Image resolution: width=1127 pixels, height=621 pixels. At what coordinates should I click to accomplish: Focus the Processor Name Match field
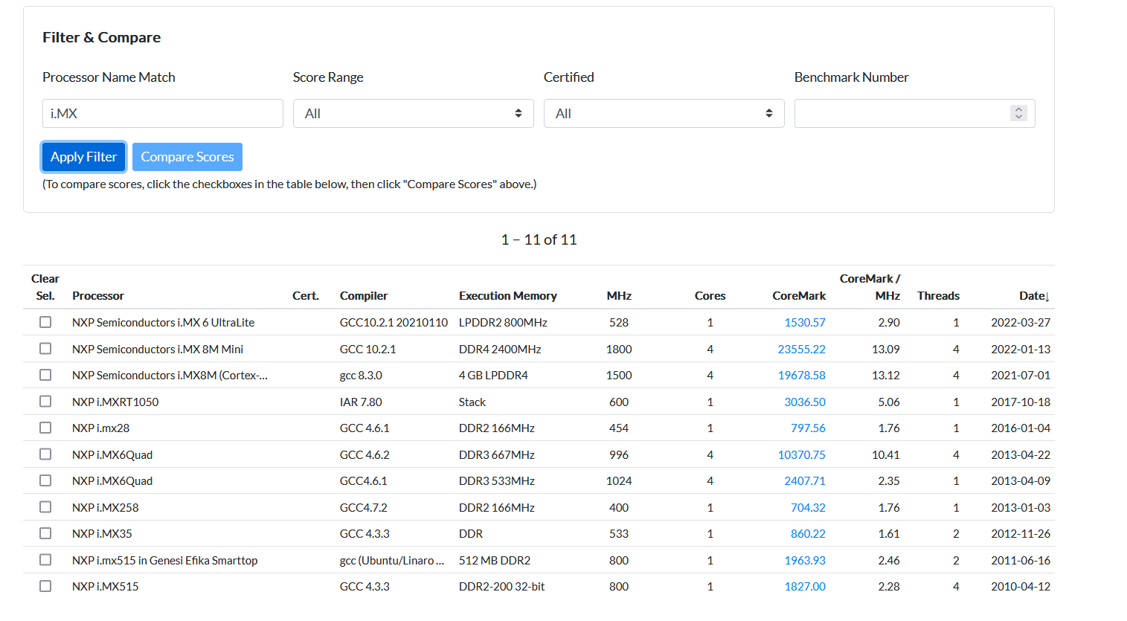[x=163, y=114]
